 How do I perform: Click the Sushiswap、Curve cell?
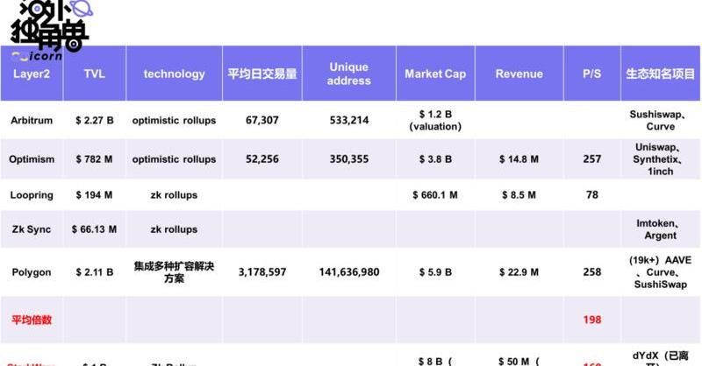pos(661,120)
